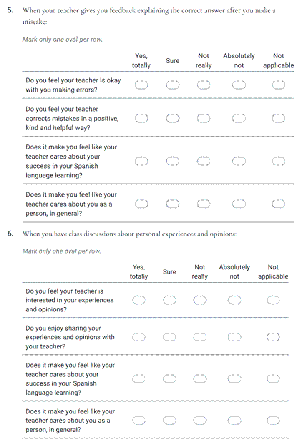The width and height of the screenshot is (307, 443).
Task: Mark "Not applicable" for teacher corrects mistakes row
Action: [278, 119]
